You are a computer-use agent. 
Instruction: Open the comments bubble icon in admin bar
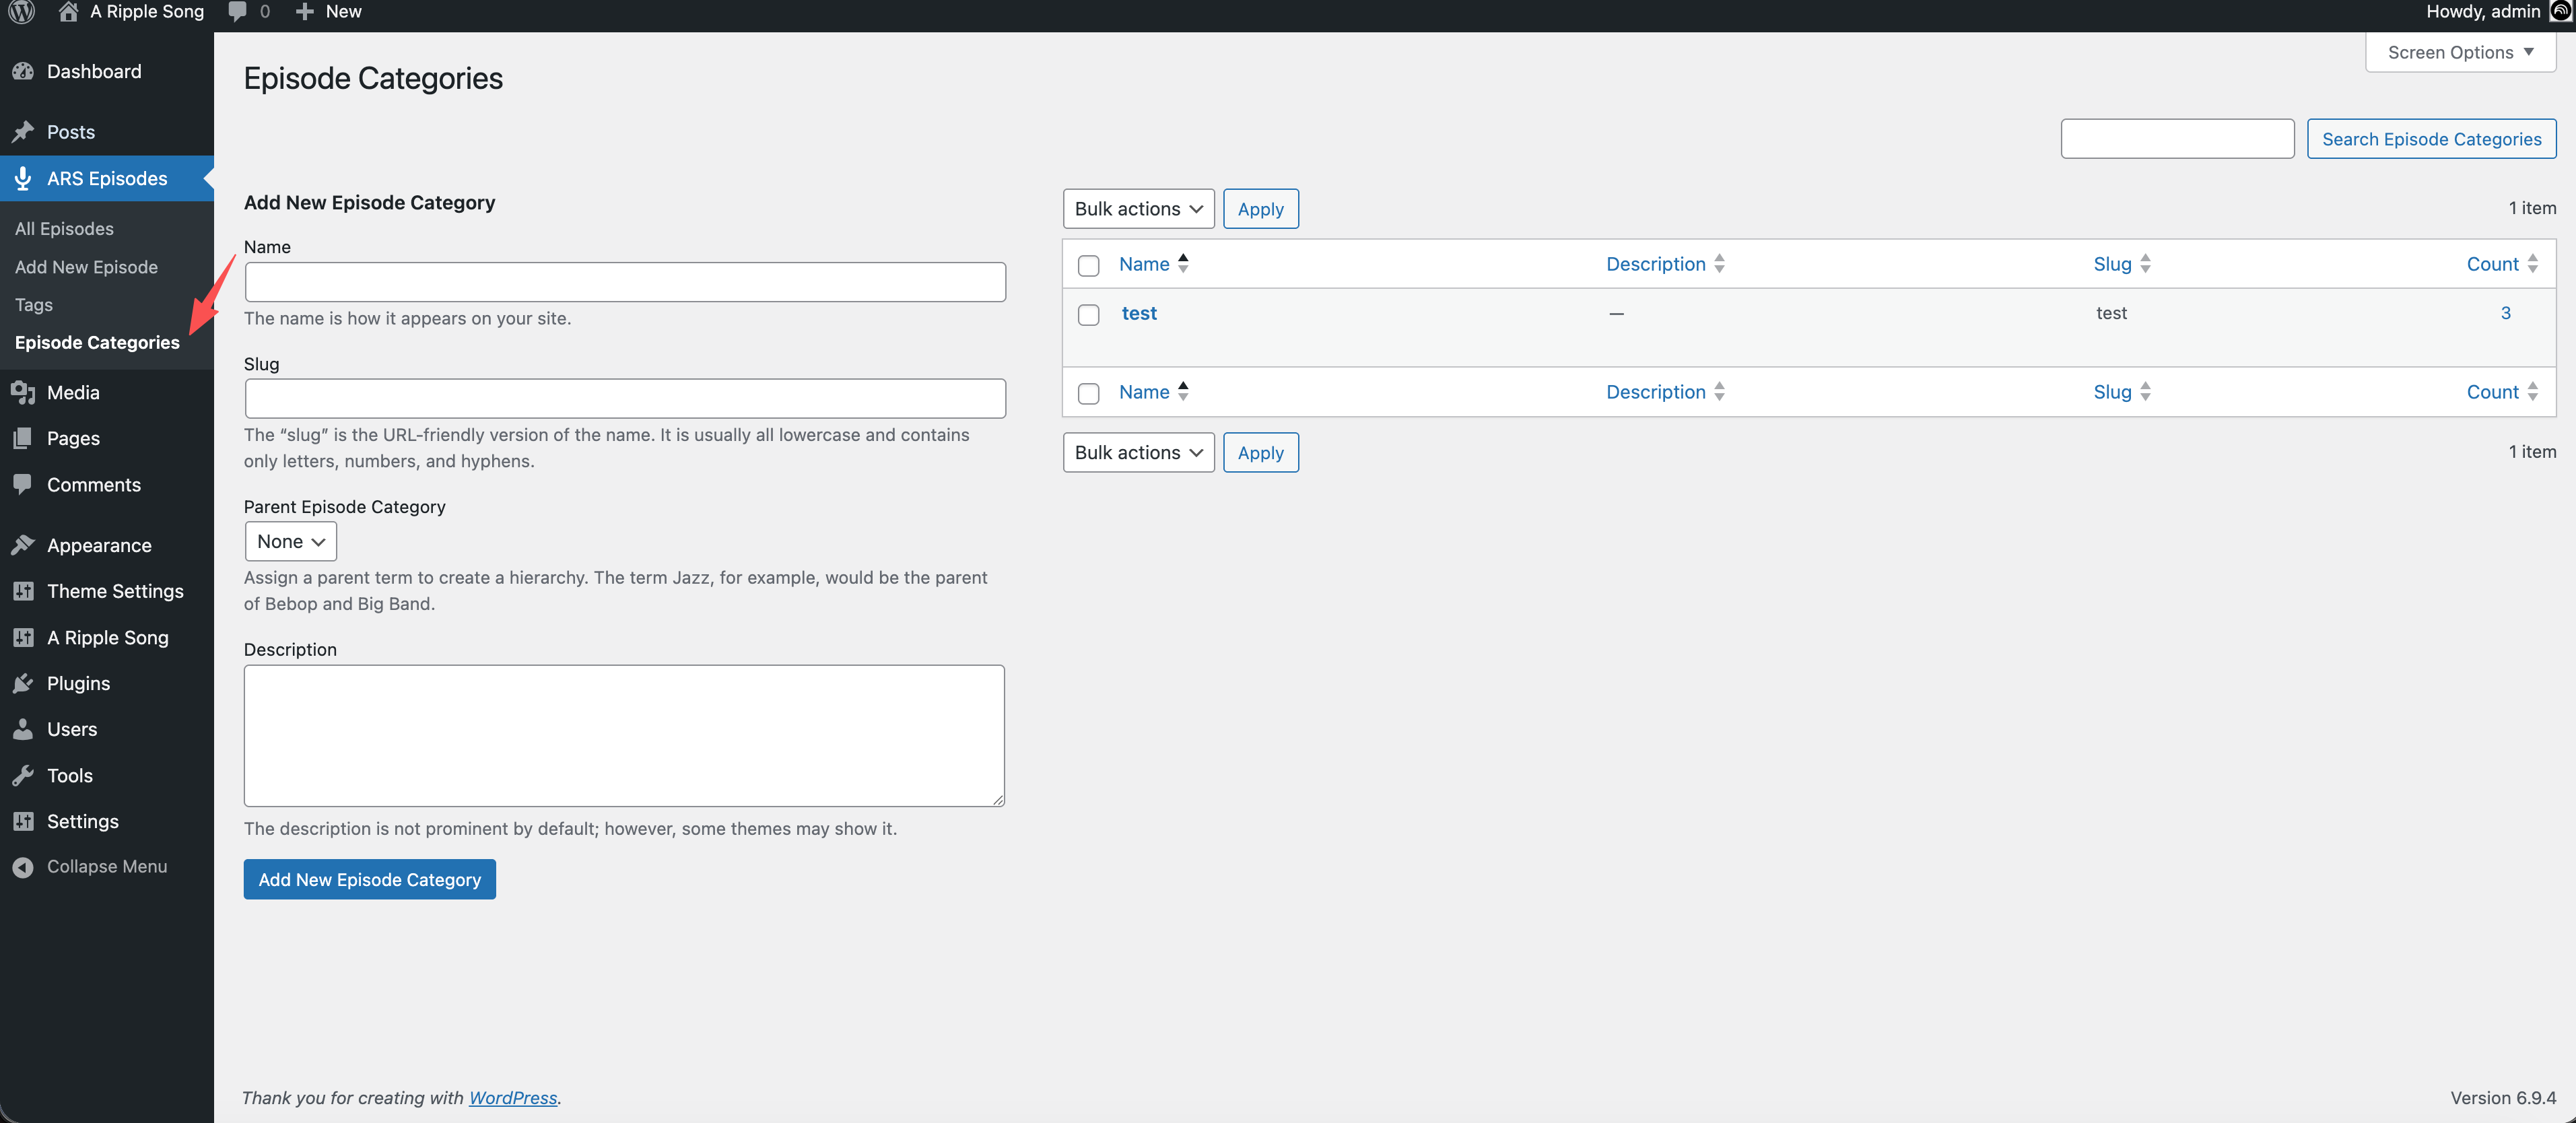point(238,12)
